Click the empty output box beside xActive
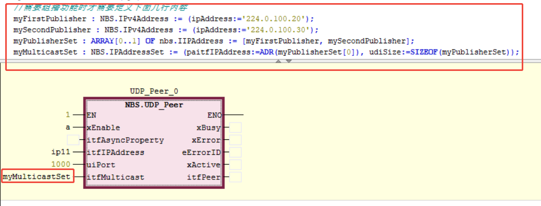Viewport: 541px width, 206px height. tap(235, 165)
